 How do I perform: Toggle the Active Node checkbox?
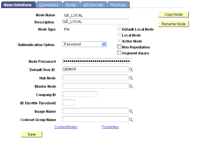pyautogui.click(x=119, y=41)
